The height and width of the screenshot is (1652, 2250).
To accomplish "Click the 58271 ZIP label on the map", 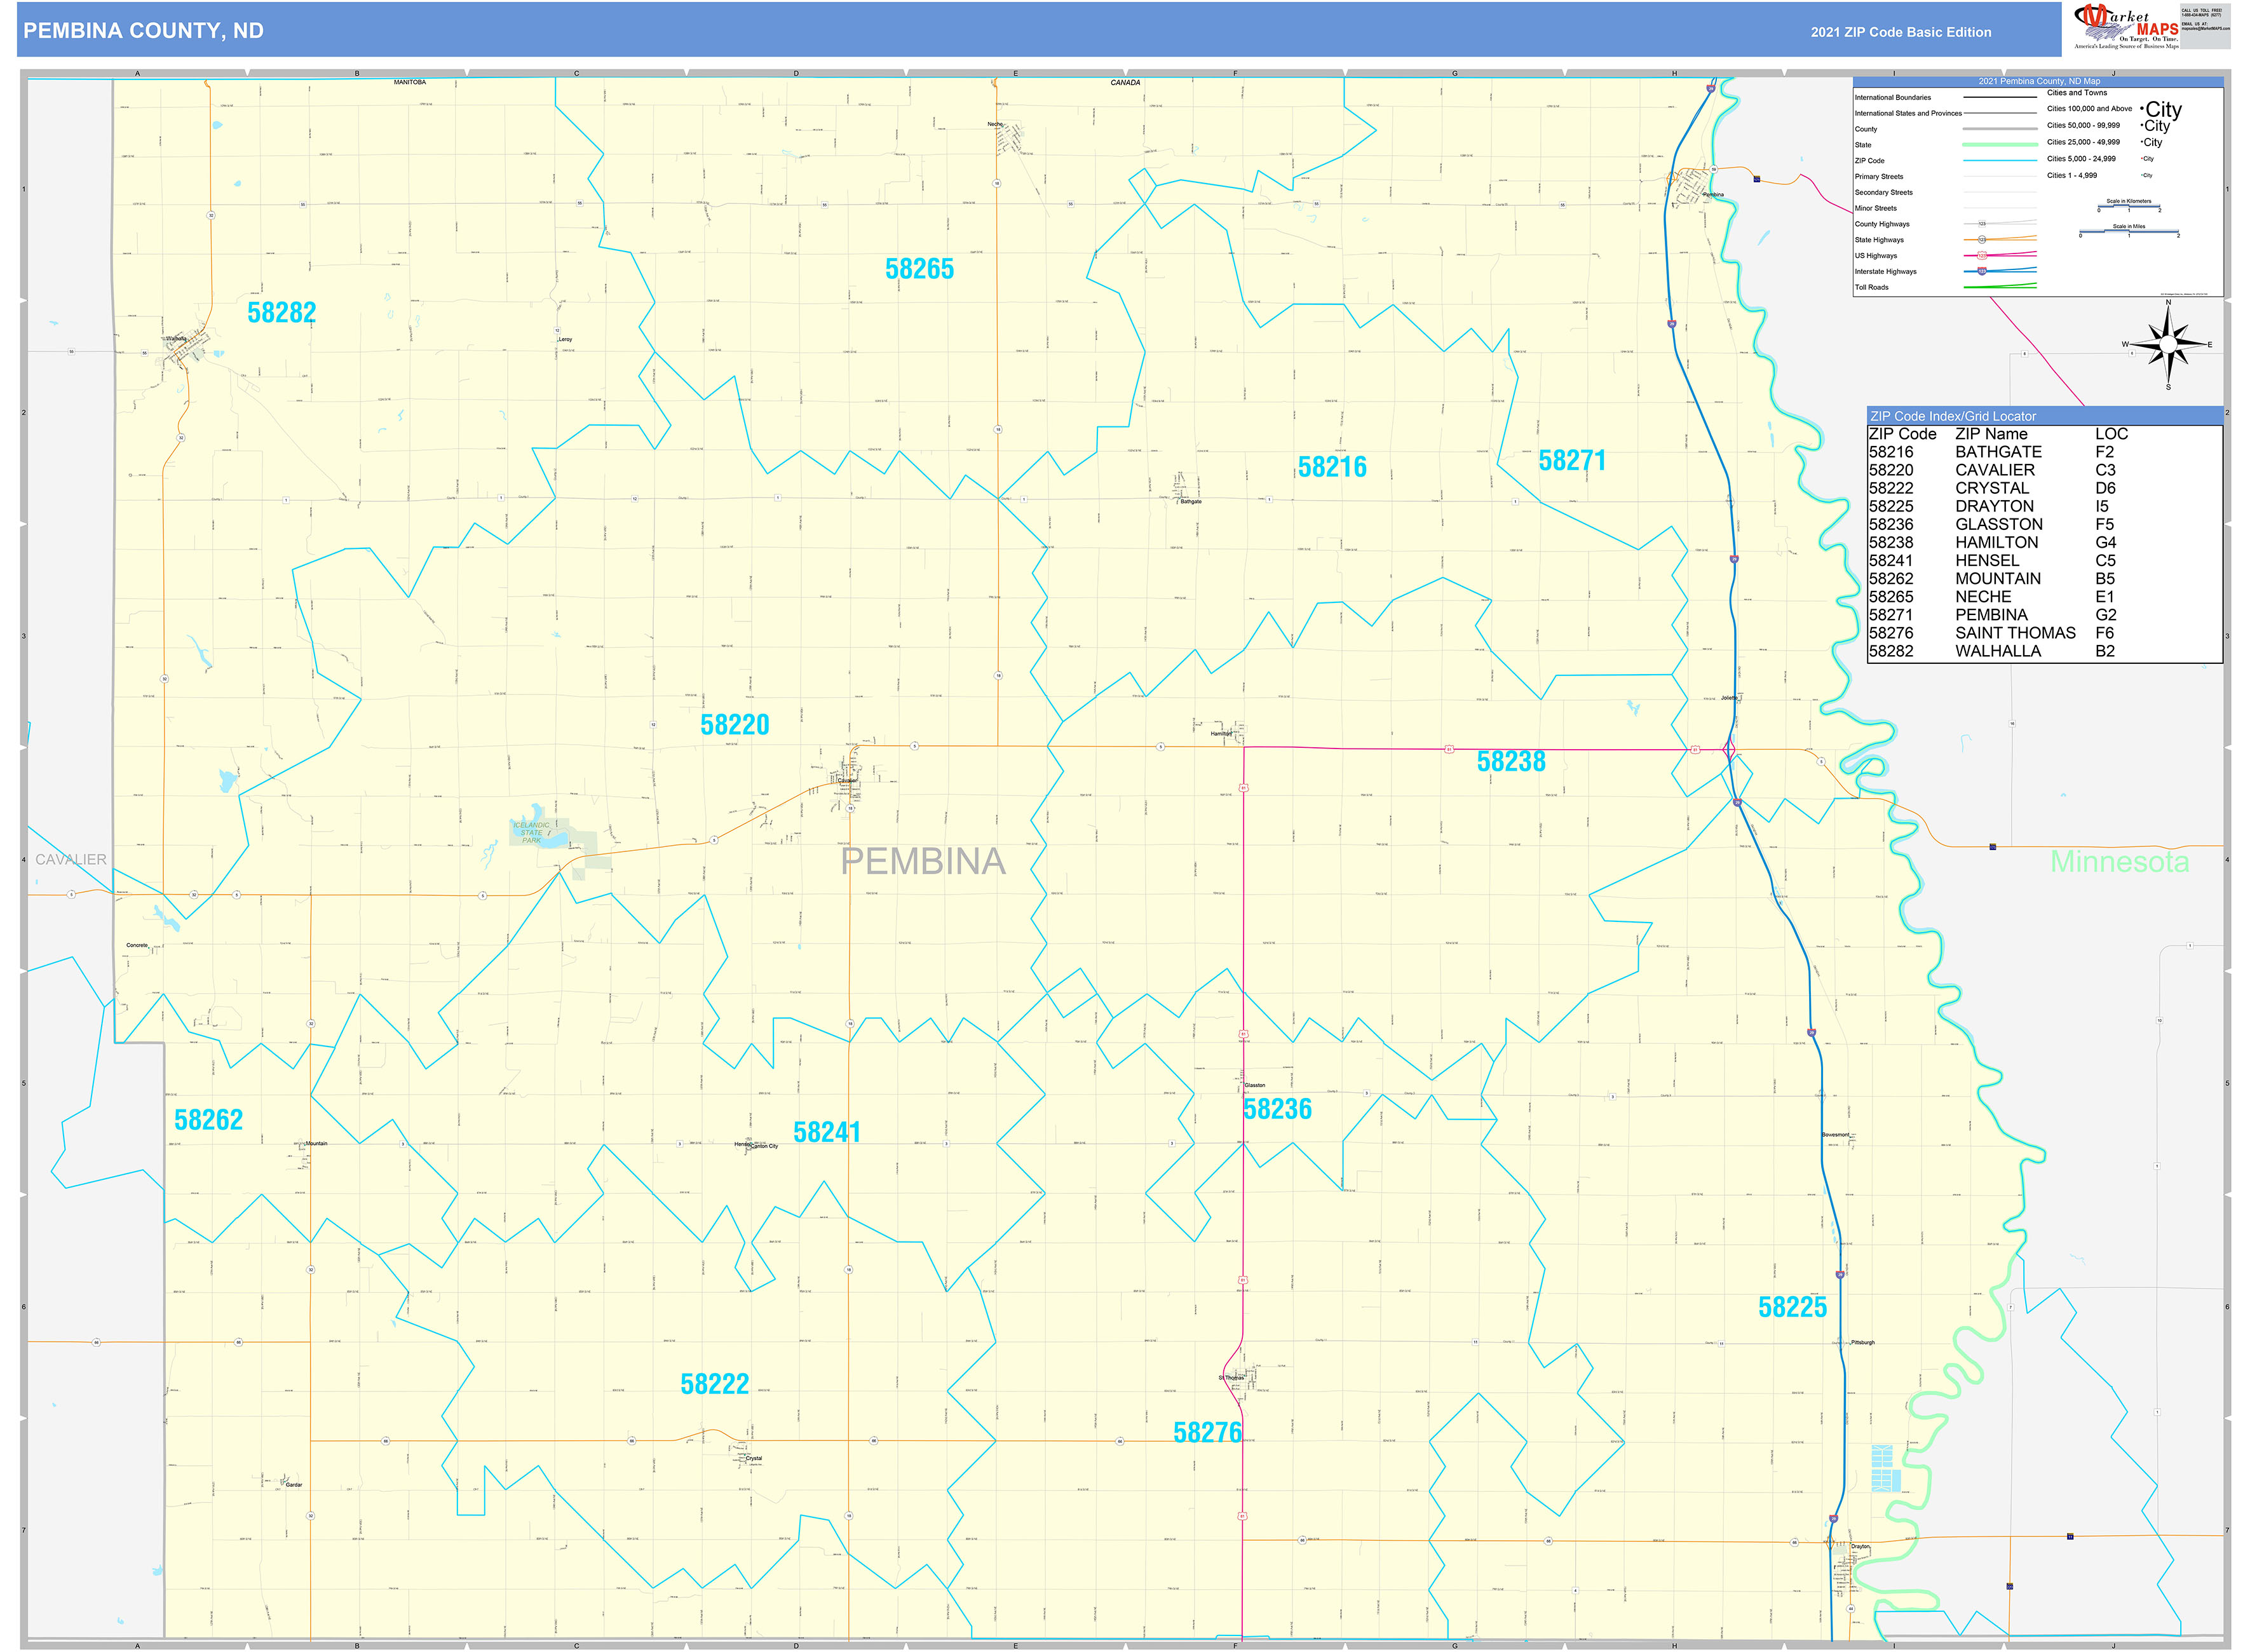I will pos(1572,461).
